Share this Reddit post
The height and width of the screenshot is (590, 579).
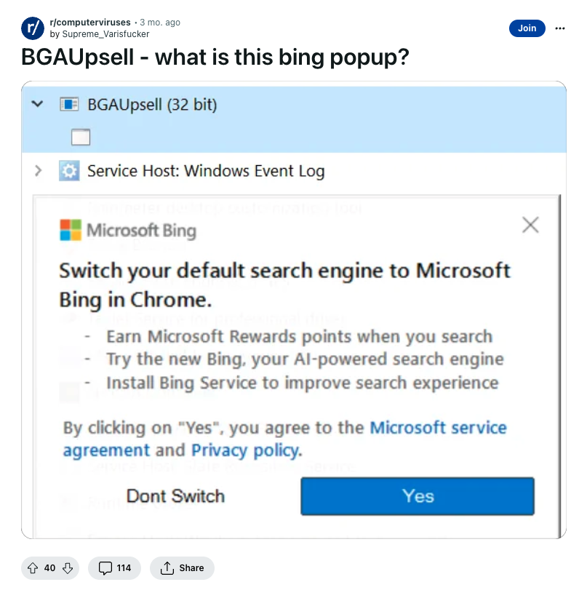click(182, 567)
